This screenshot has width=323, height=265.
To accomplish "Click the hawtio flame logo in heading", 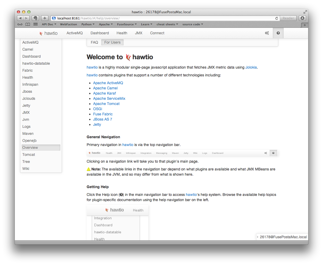I will (x=128, y=57).
